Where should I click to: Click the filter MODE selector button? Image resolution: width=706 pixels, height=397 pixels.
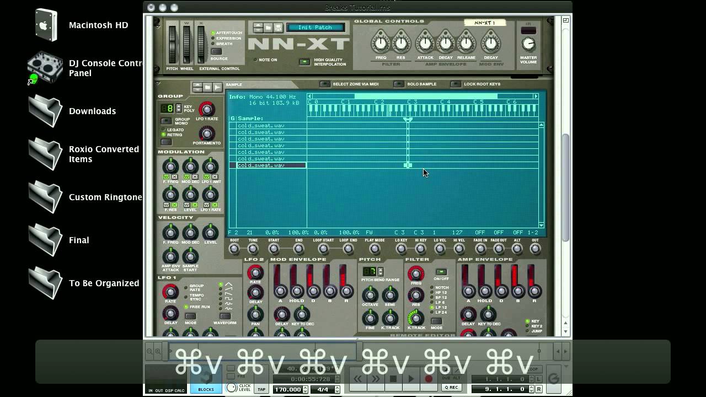(x=436, y=321)
